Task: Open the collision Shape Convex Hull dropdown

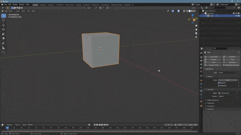Action: pos(228,93)
